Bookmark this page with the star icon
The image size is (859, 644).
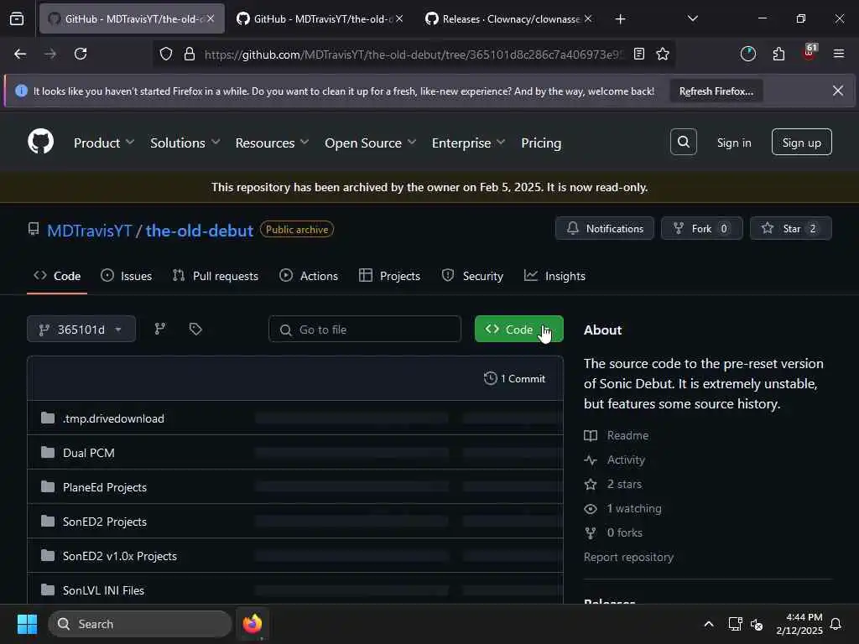(x=663, y=54)
